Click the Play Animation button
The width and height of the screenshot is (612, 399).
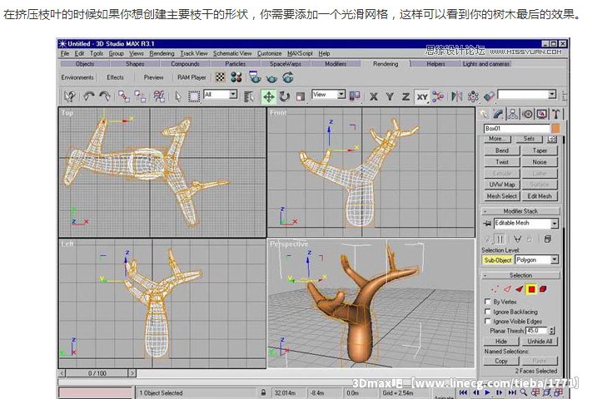pyautogui.click(x=487, y=392)
